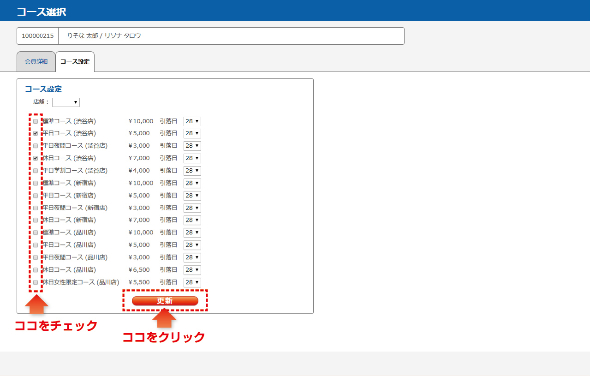Click the ¥4,000 price of 平日学割コース

[x=139, y=171]
